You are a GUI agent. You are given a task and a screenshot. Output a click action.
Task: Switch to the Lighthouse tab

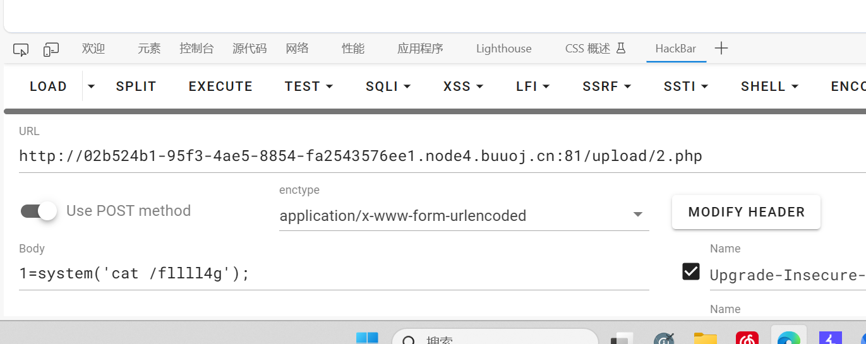coord(503,49)
